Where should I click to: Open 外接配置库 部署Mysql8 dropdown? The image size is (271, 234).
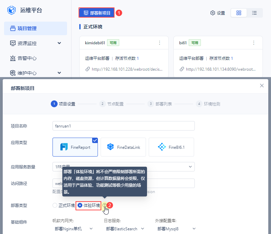tap(176, 229)
